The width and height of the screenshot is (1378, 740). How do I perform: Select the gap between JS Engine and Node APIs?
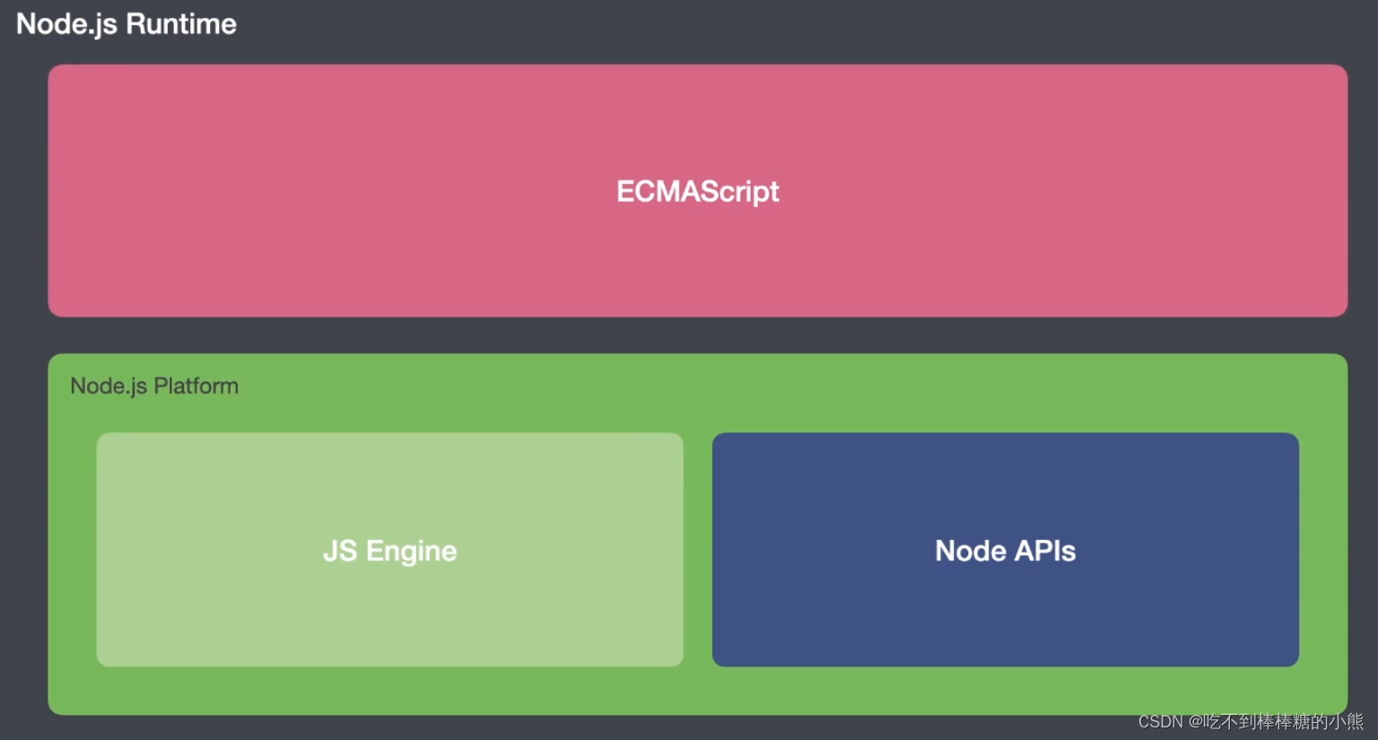click(x=698, y=550)
